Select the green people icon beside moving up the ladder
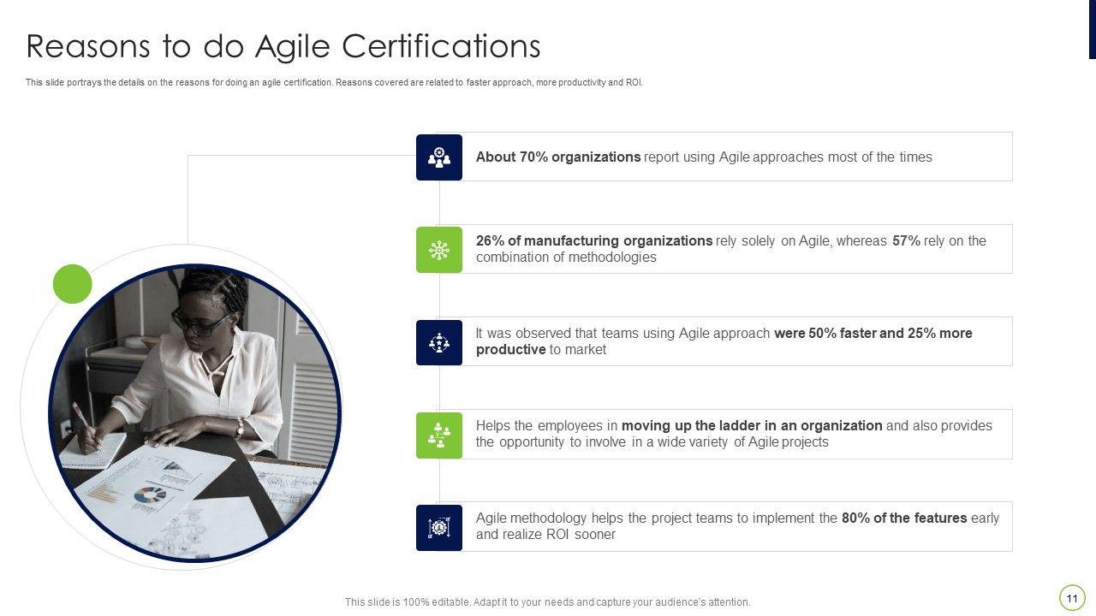The width and height of the screenshot is (1096, 616). pyautogui.click(x=439, y=435)
